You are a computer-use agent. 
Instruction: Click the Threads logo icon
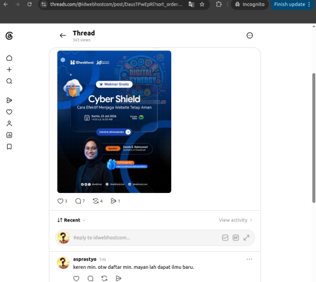coord(9,36)
